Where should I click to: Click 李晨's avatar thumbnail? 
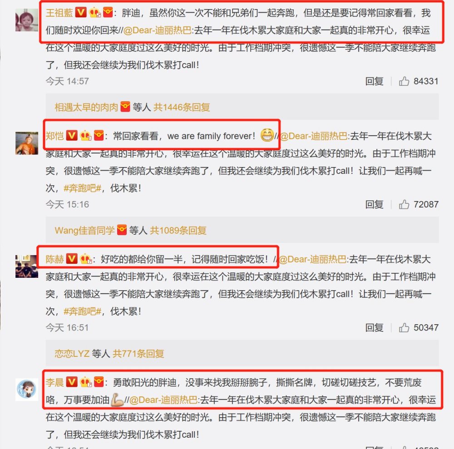tap(27, 390)
